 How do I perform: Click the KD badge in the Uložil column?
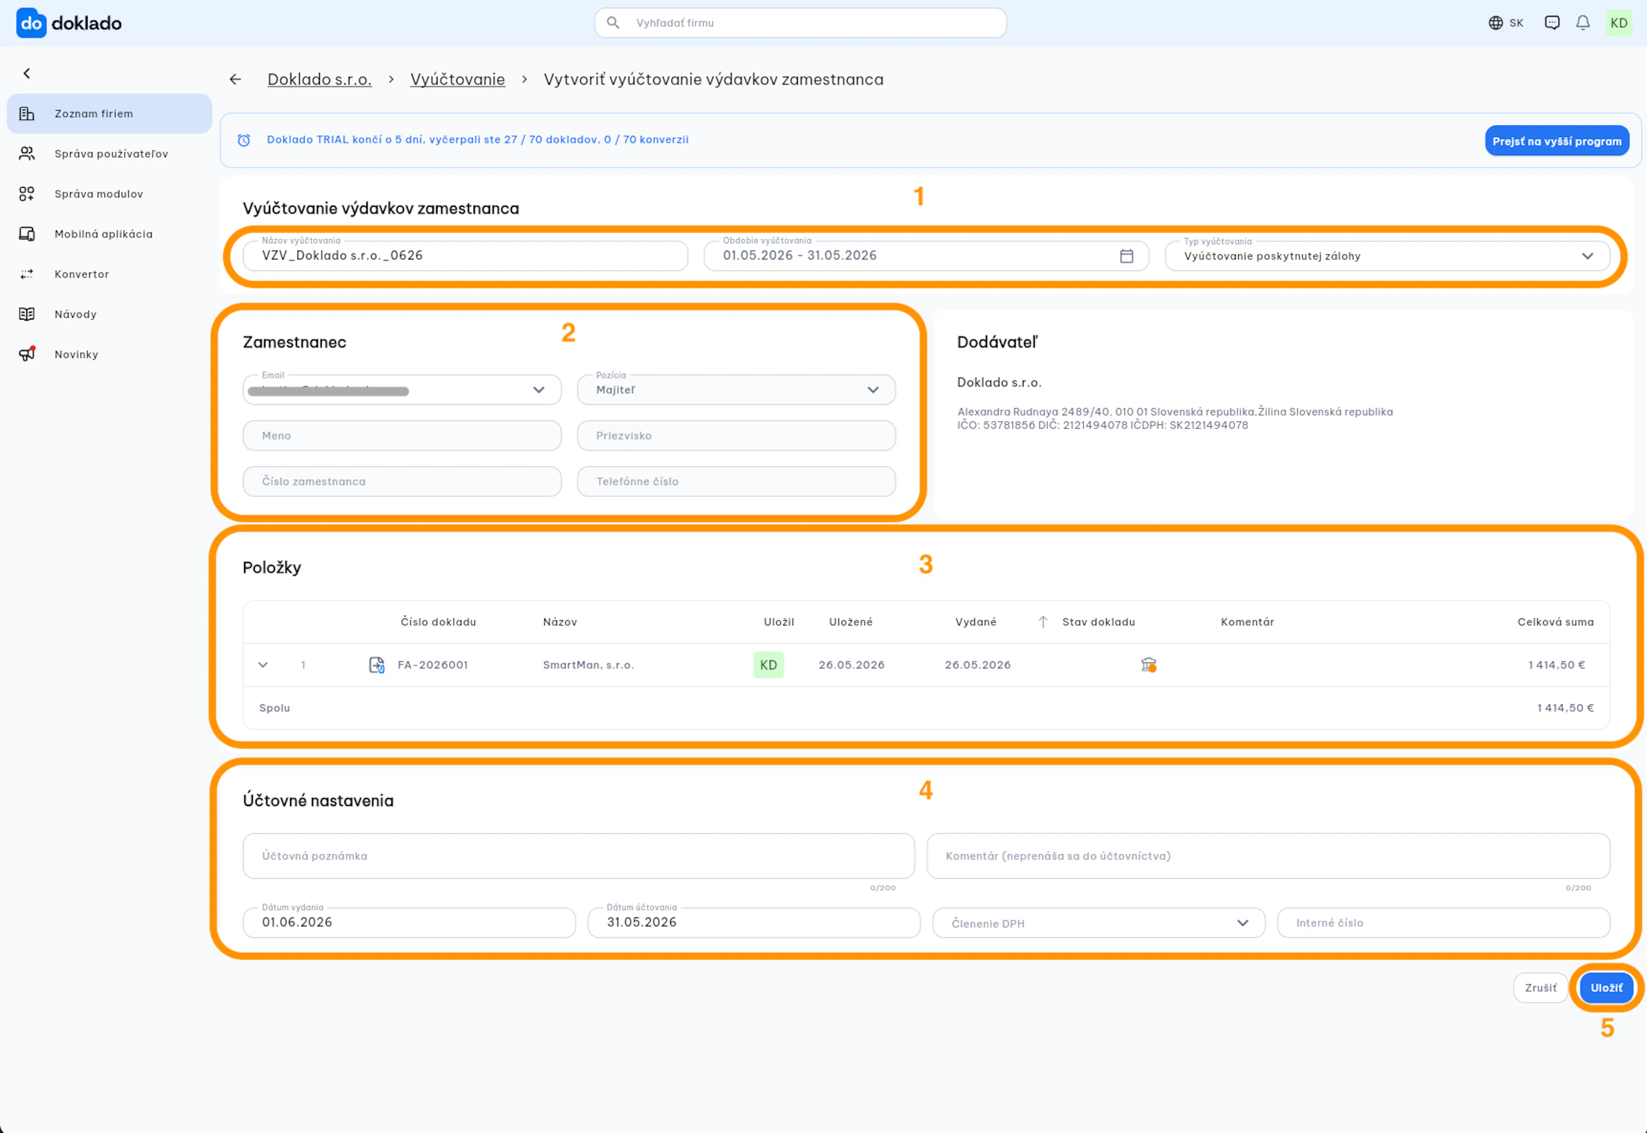(769, 665)
